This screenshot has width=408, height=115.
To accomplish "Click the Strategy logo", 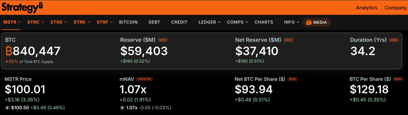I will click(x=22, y=7).
